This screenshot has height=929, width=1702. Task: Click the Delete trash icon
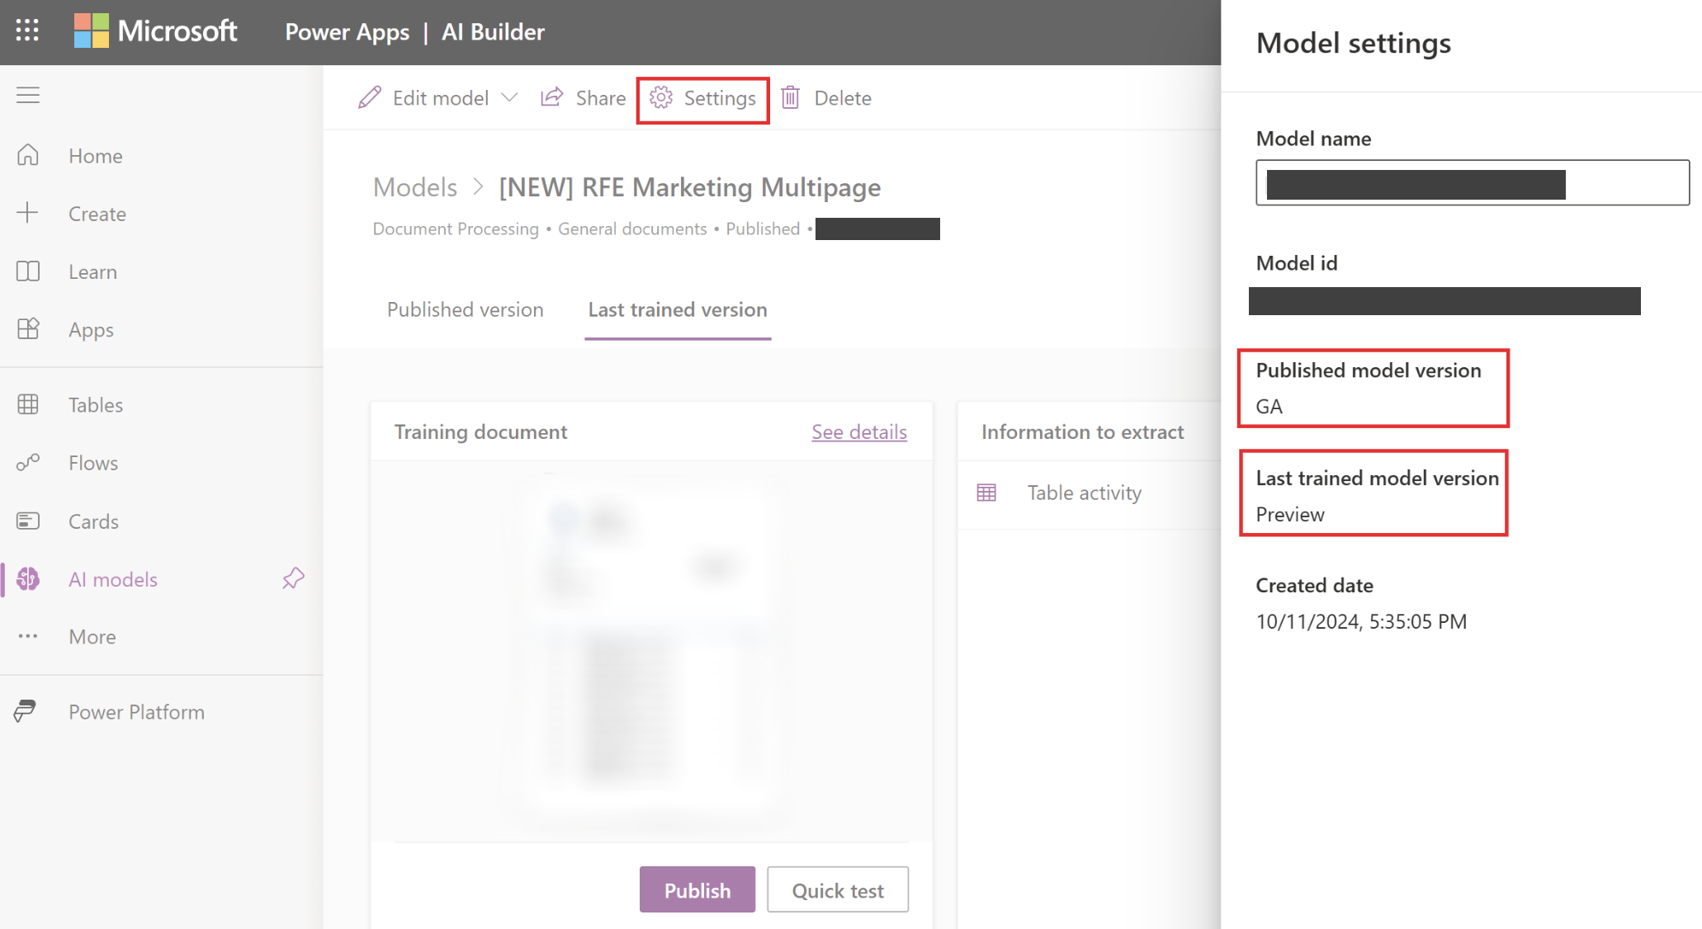pyautogui.click(x=793, y=97)
